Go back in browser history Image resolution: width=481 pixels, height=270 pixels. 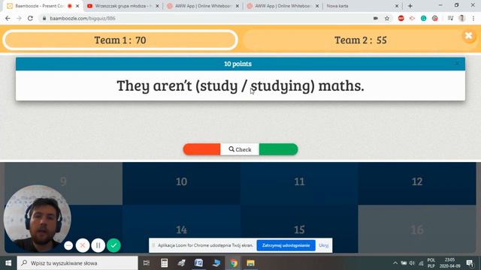(x=8, y=18)
